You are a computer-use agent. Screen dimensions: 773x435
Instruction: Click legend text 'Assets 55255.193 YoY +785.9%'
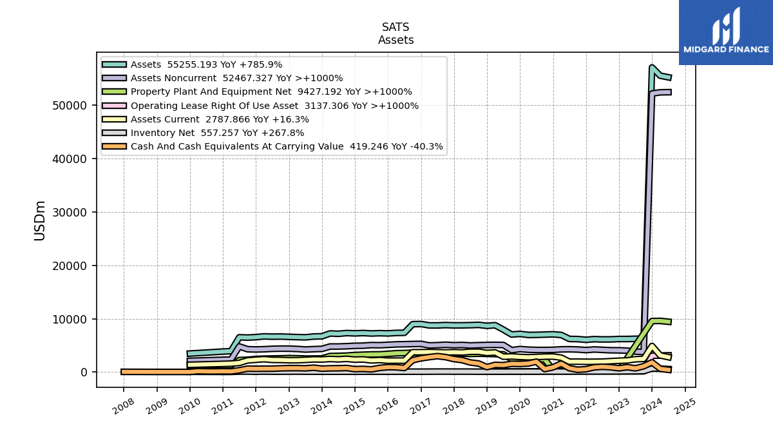(206, 64)
